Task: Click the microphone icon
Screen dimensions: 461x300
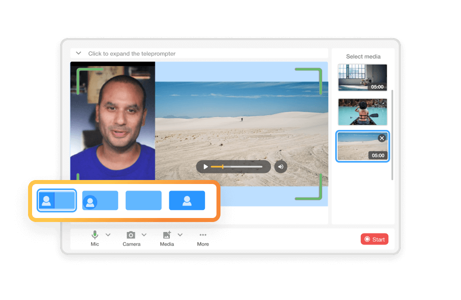Action: 95,234
